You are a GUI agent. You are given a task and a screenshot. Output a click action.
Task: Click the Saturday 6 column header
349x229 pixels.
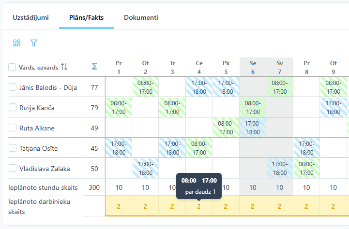tap(253, 67)
